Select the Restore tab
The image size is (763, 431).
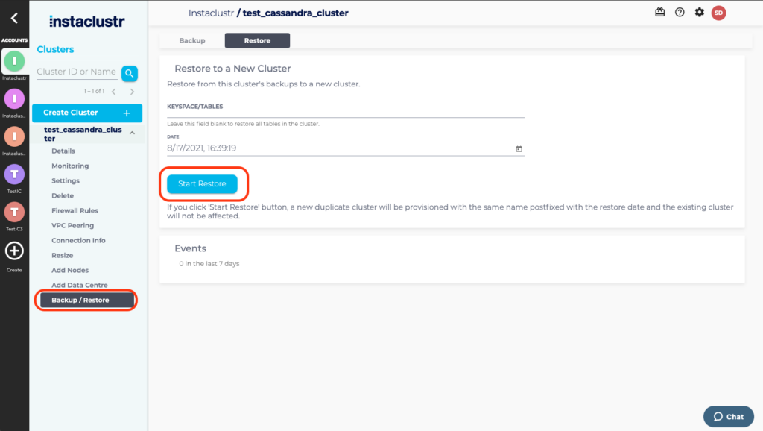pos(257,40)
